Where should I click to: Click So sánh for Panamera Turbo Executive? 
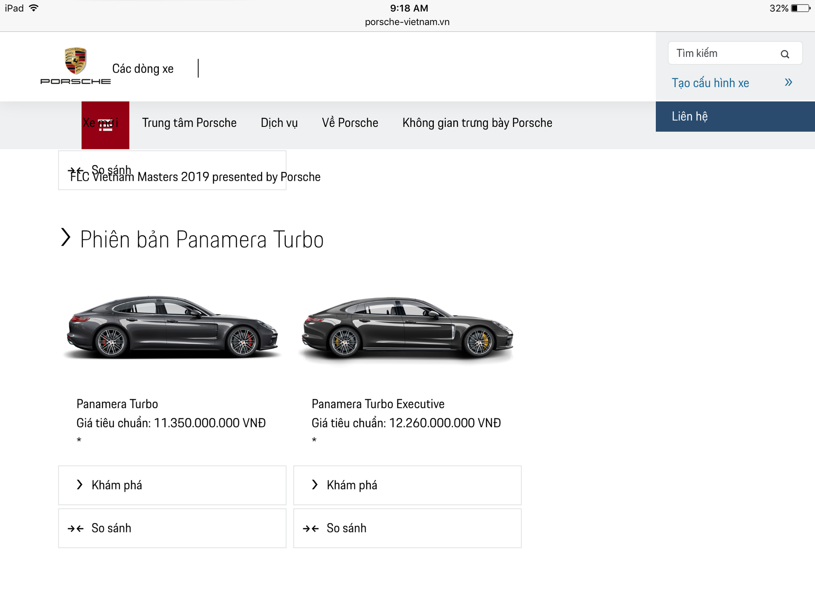407,528
